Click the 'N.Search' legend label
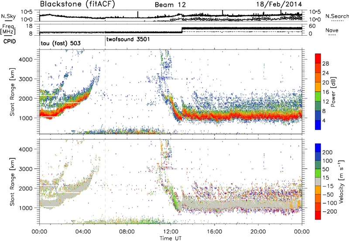349x241 pixels. pos(337,16)
